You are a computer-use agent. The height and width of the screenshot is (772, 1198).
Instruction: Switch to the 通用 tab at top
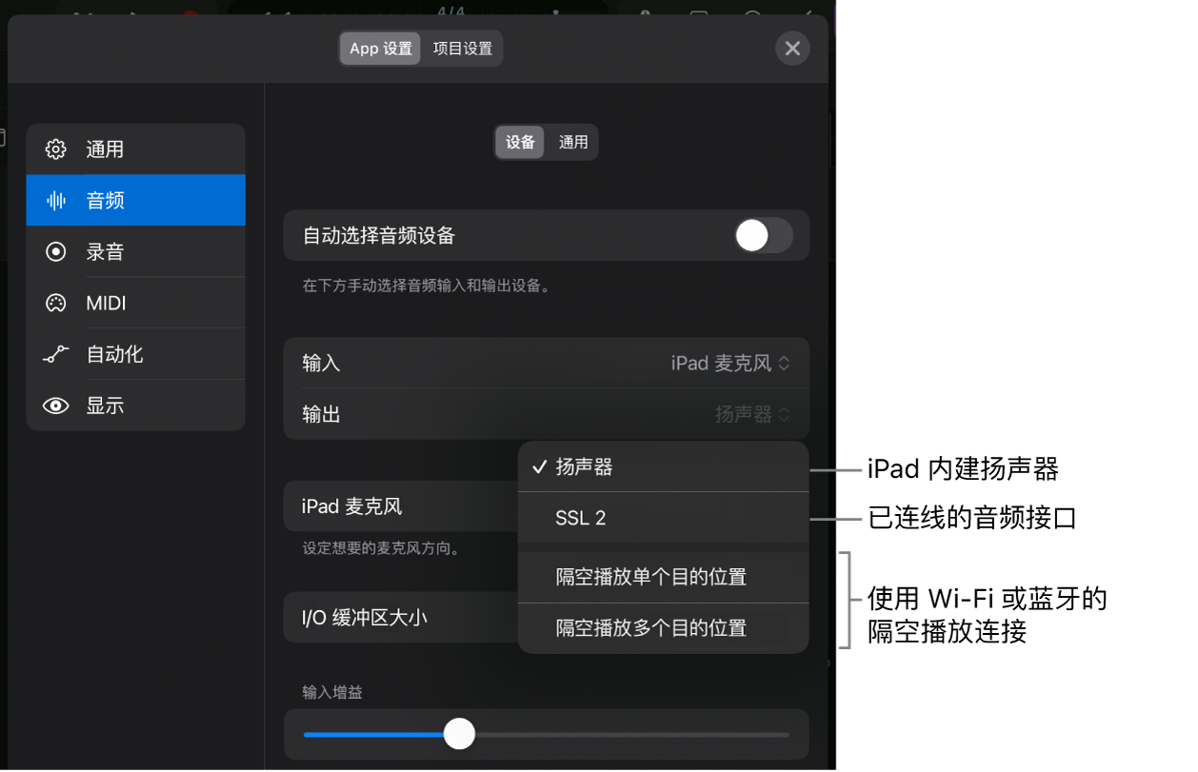tap(574, 142)
